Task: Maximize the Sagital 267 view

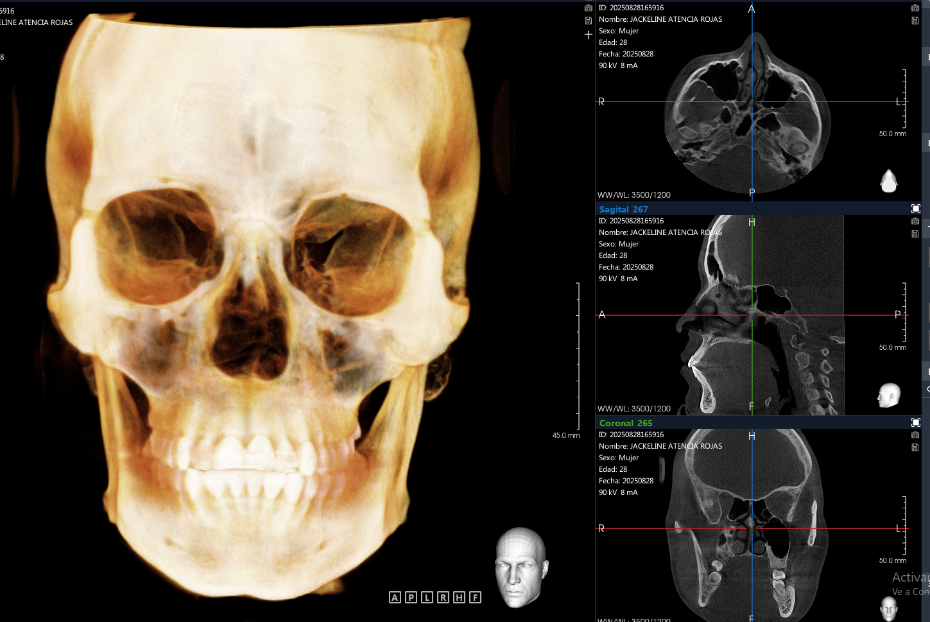Action: click(x=916, y=209)
